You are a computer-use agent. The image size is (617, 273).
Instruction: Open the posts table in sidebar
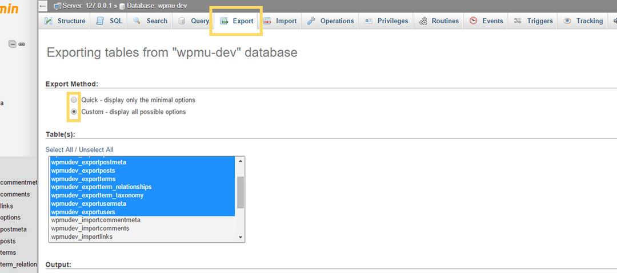click(8, 241)
